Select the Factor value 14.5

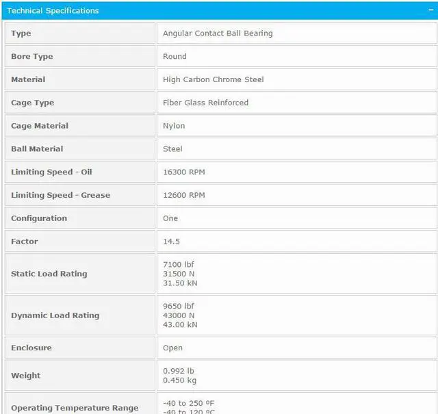click(x=171, y=242)
